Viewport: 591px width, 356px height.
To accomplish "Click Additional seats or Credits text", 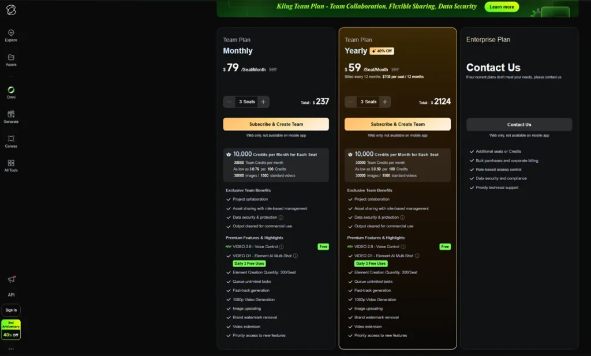I will (498, 151).
